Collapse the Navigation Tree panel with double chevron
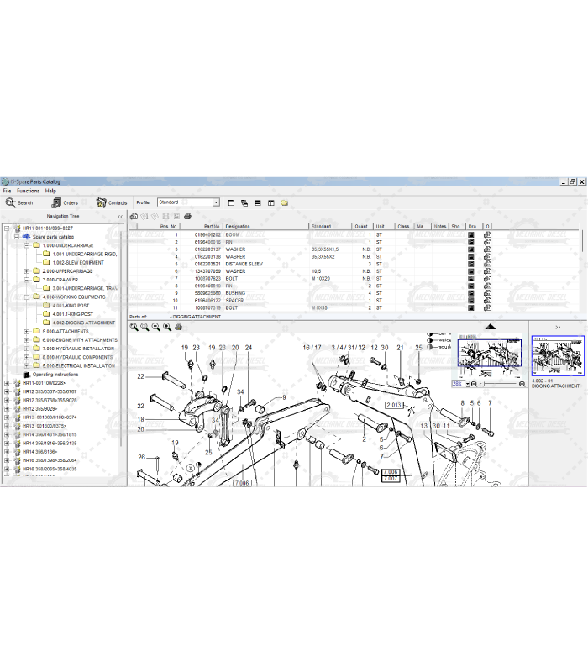The width and height of the screenshot is (588, 672). (x=120, y=217)
